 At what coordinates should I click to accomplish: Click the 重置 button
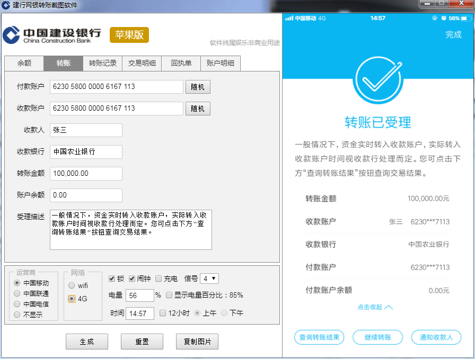142,342
